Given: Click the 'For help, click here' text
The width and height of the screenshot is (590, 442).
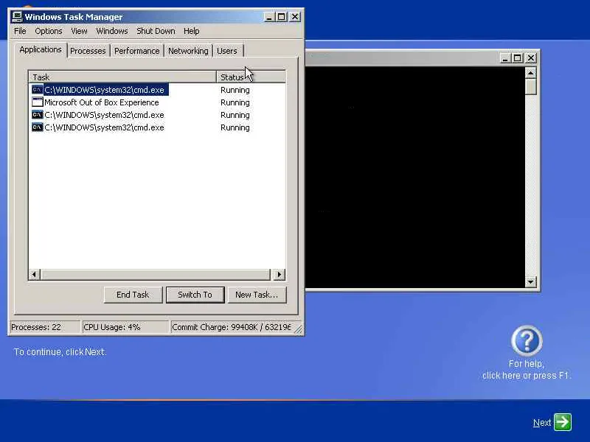Looking at the screenshot, I should 527,370.
